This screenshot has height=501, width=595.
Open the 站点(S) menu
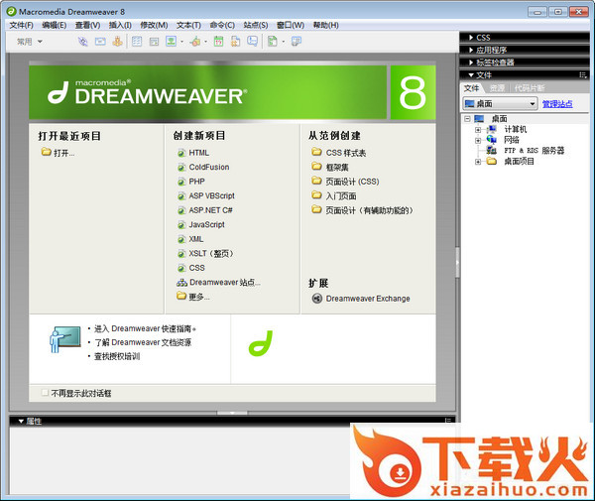pyautogui.click(x=256, y=25)
